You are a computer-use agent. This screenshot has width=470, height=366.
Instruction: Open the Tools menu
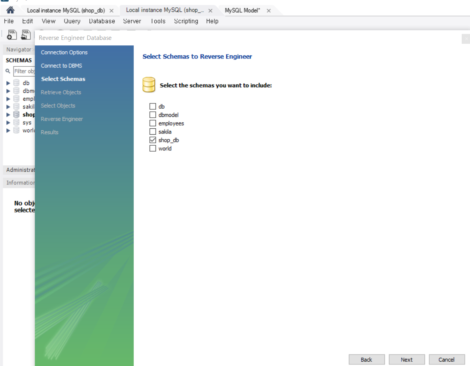158,21
